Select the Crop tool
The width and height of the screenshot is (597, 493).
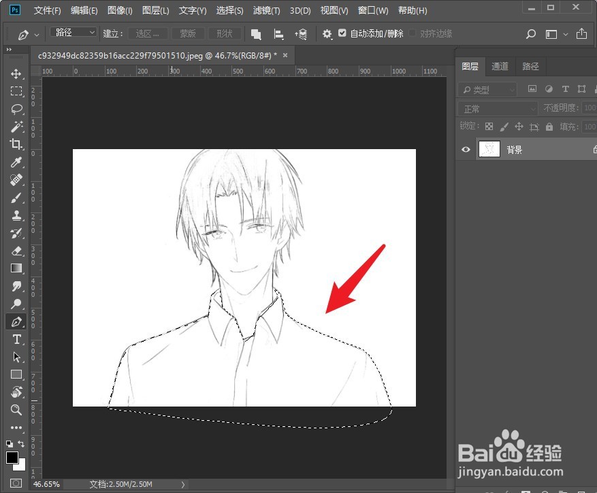(x=16, y=144)
